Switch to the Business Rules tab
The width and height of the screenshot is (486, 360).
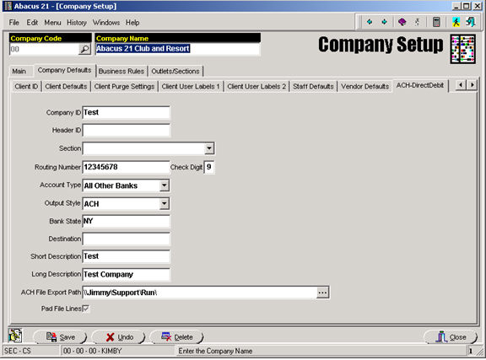(121, 72)
